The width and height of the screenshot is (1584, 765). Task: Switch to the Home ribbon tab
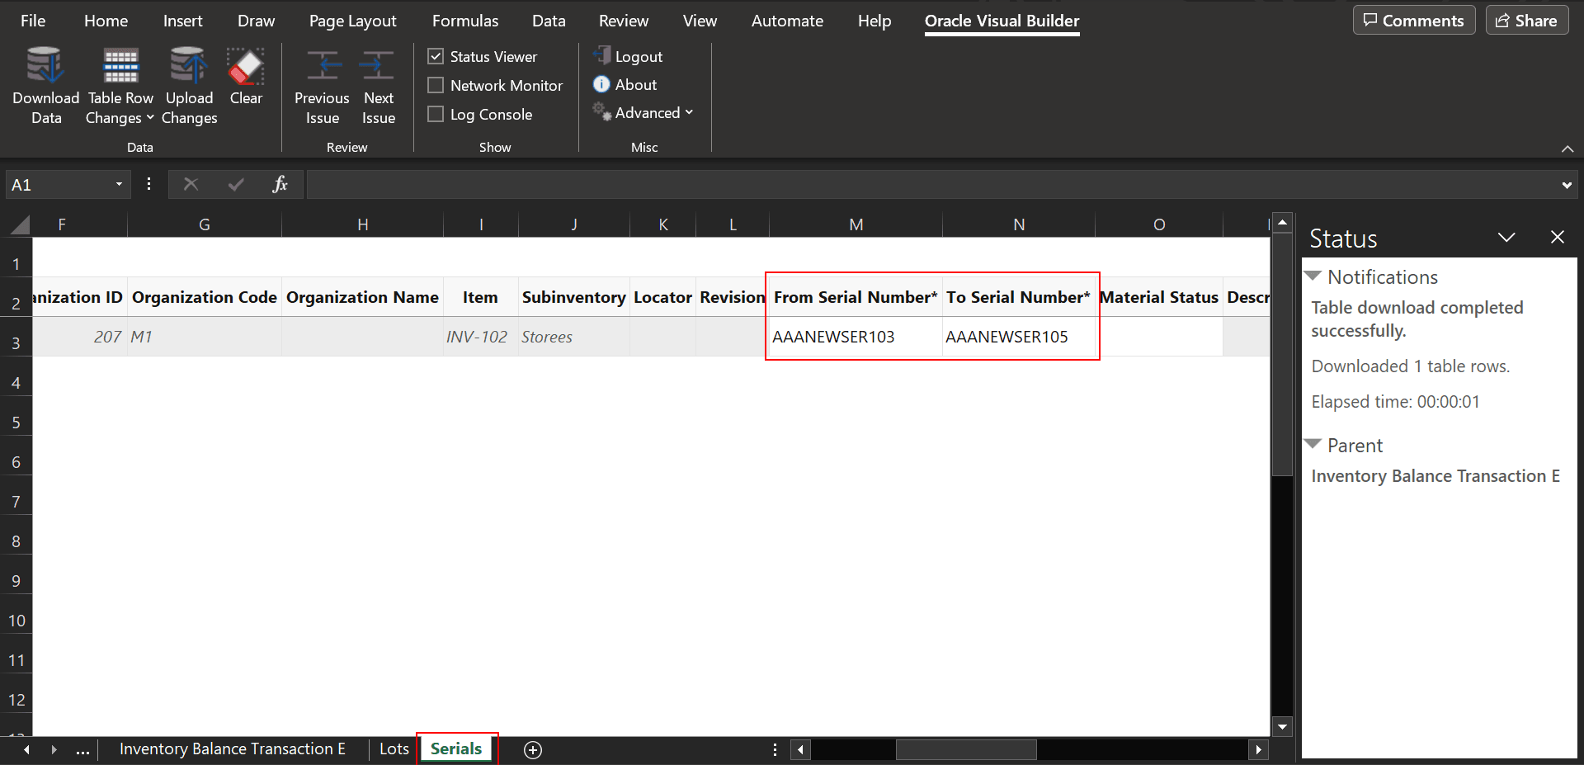106,21
